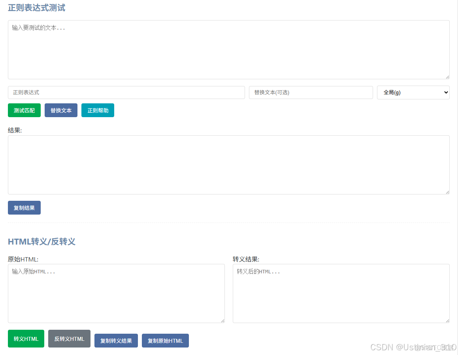Click the HTML转义/反转义 section heading
The width and height of the screenshot is (458, 355).
(x=41, y=242)
